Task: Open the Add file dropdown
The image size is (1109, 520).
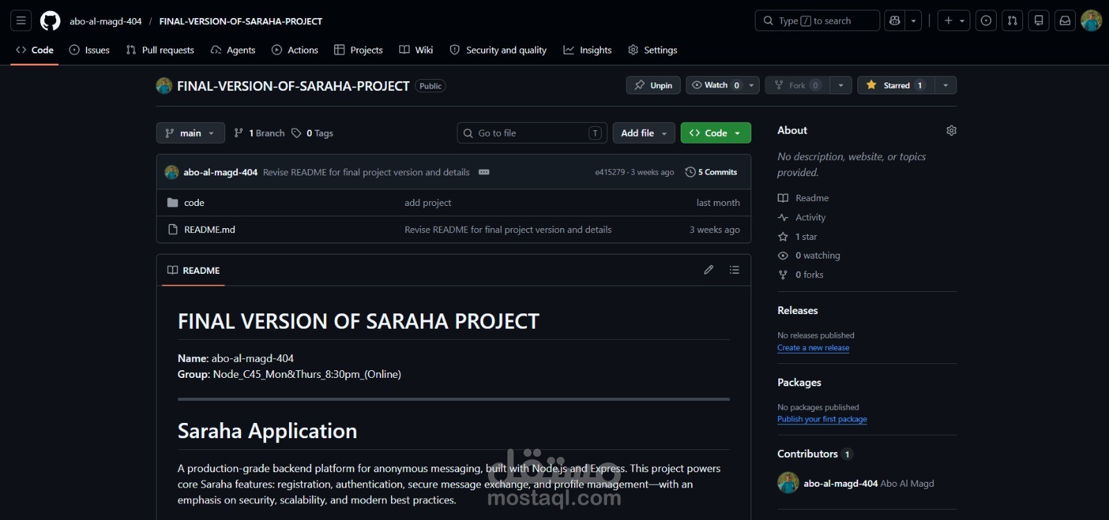Action: 644,133
